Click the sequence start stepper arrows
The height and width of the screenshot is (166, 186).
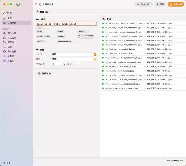pos(65,64)
